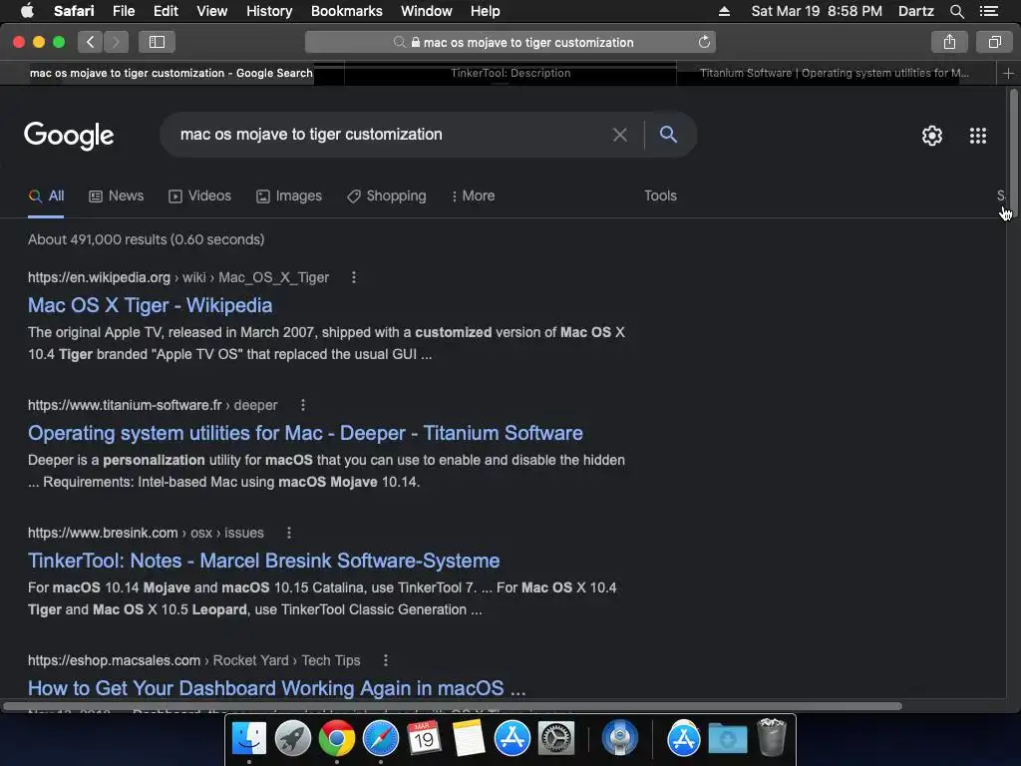This screenshot has height=766, width=1021.
Task: Expand the More search filters menu
Action: [x=473, y=196]
